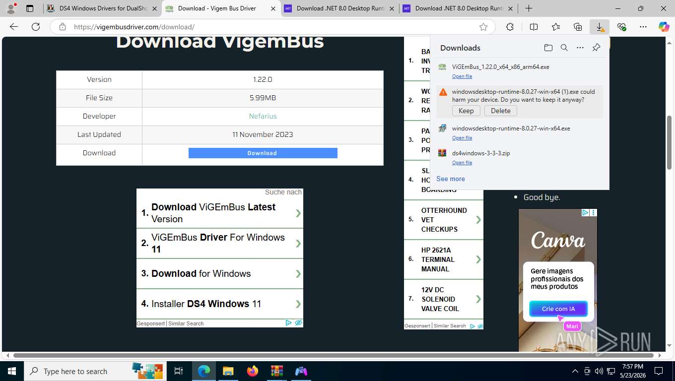Open File Explorer from taskbar
The width and height of the screenshot is (675, 381).
(228, 371)
